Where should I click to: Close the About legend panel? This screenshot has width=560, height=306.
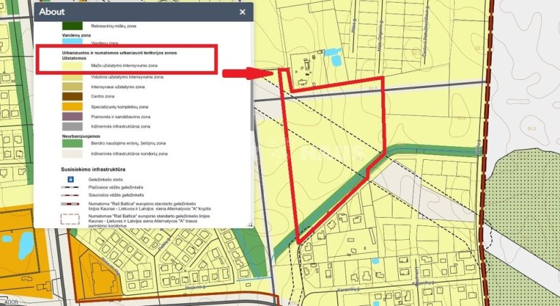tap(242, 12)
